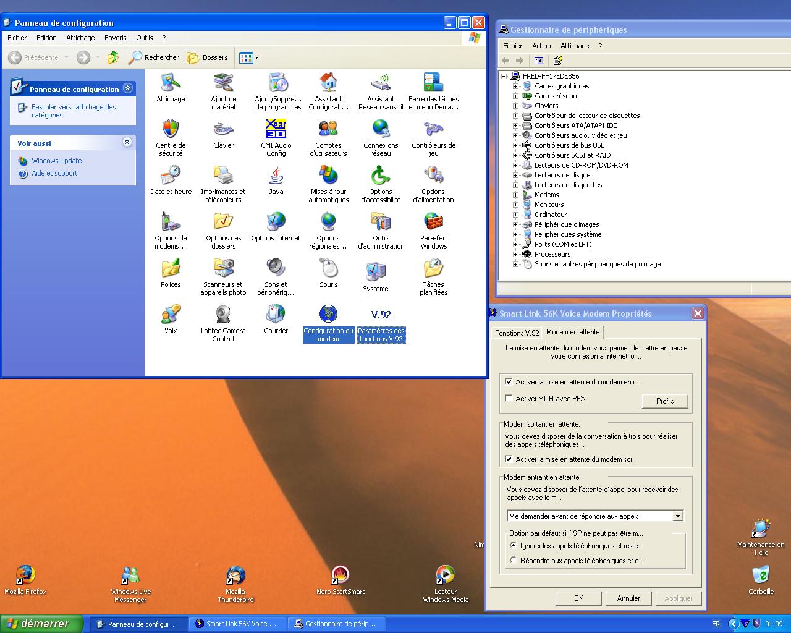
Task: Check Activer MOH avec PBX
Action: click(x=509, y=399)
